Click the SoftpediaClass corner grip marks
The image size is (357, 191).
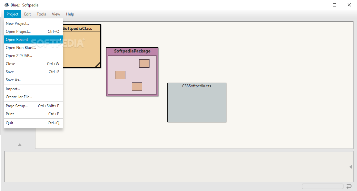(97, 65)
